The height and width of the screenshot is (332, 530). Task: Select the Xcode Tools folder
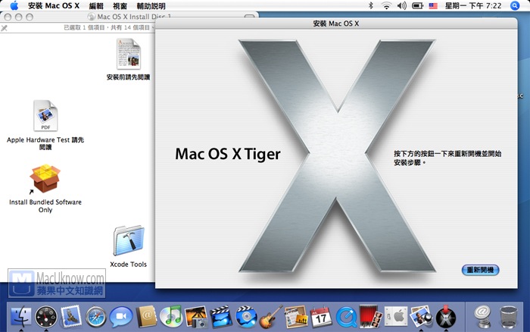(129, 240)
